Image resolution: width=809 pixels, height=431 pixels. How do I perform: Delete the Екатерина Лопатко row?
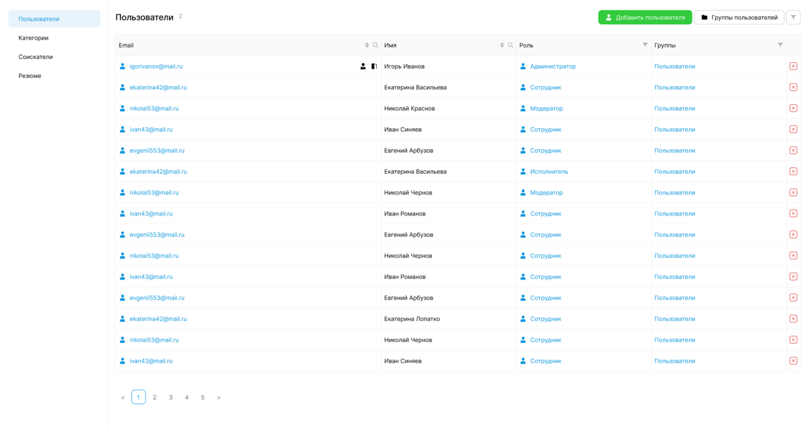point(793,319)
